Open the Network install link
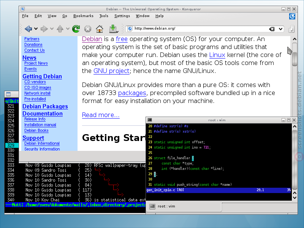304x228 pixels. [37, 93]
